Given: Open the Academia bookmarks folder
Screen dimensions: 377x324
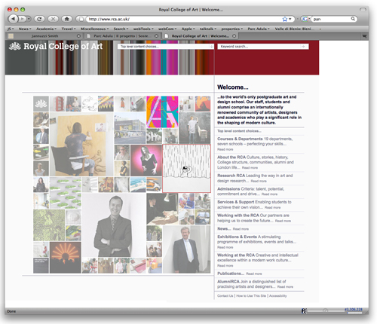Looking at the screenshot, I should [46, 29].
